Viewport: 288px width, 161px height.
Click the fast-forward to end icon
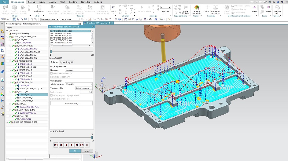click(82, 145)
